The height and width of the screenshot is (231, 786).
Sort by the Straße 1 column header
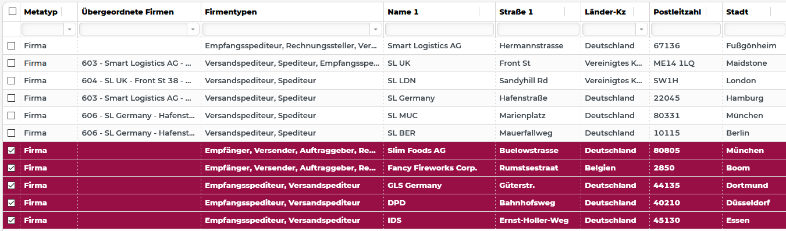tap(515, 12)
